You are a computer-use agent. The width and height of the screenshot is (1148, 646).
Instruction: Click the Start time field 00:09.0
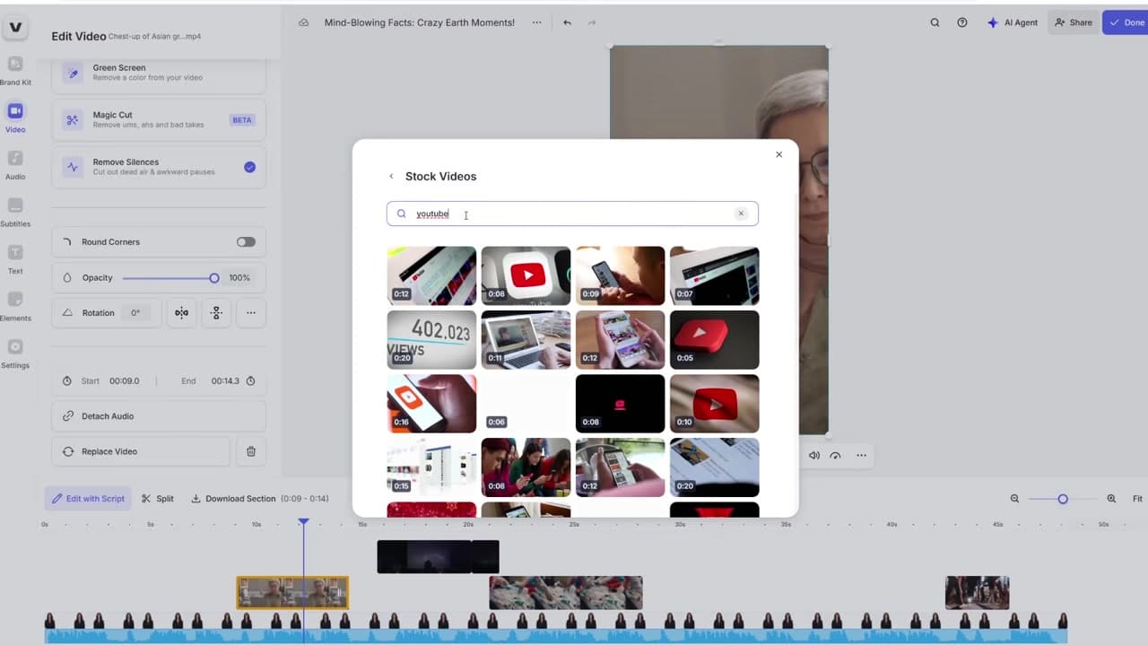pyautogui.click(x=125, y=381)
